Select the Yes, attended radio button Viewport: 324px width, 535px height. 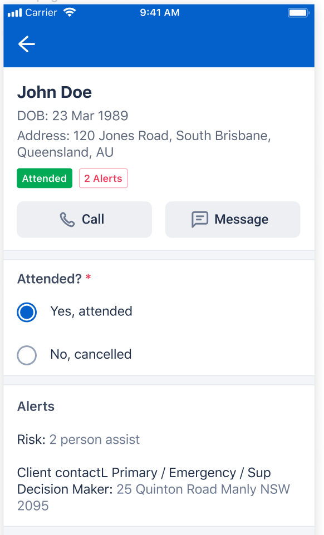point(27,312)
